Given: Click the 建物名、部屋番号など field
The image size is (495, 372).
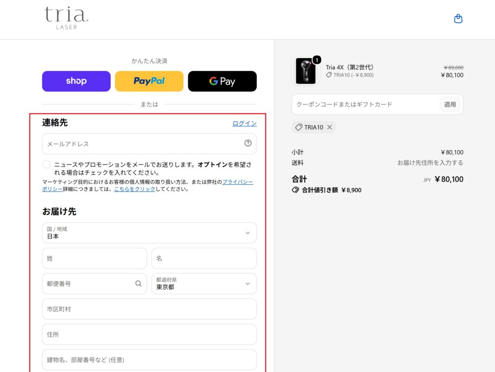Looking at the screenshot, I should pos(149,360).
